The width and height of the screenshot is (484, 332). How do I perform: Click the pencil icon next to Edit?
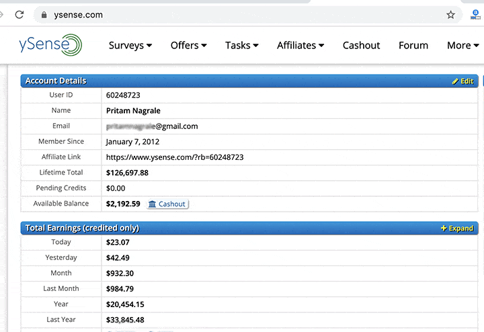pos(455,81)
